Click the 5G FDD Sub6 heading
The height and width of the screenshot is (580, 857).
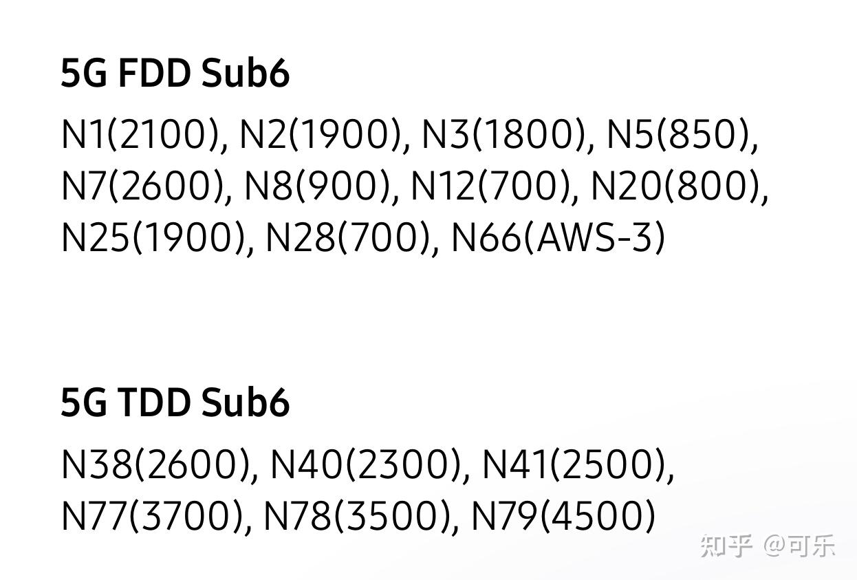point(175,74)
